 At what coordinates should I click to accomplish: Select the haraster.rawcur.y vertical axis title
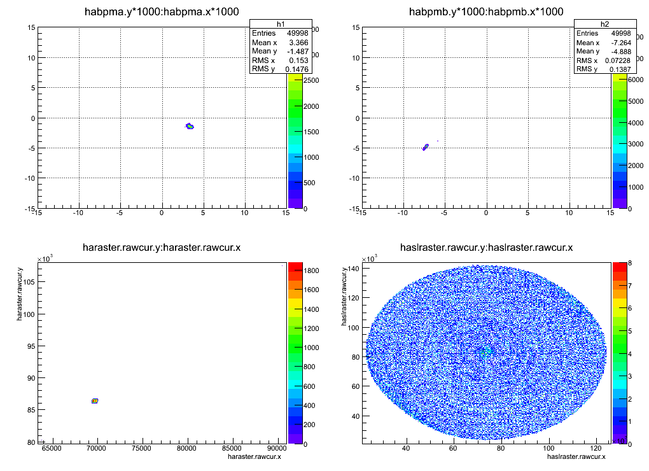coord(20,294)
